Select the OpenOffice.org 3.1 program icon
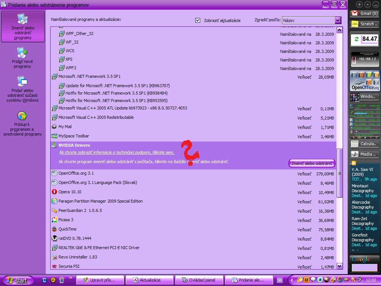This screenshot has height=286, width=381. pyautogui.click(x=54, y=173)
